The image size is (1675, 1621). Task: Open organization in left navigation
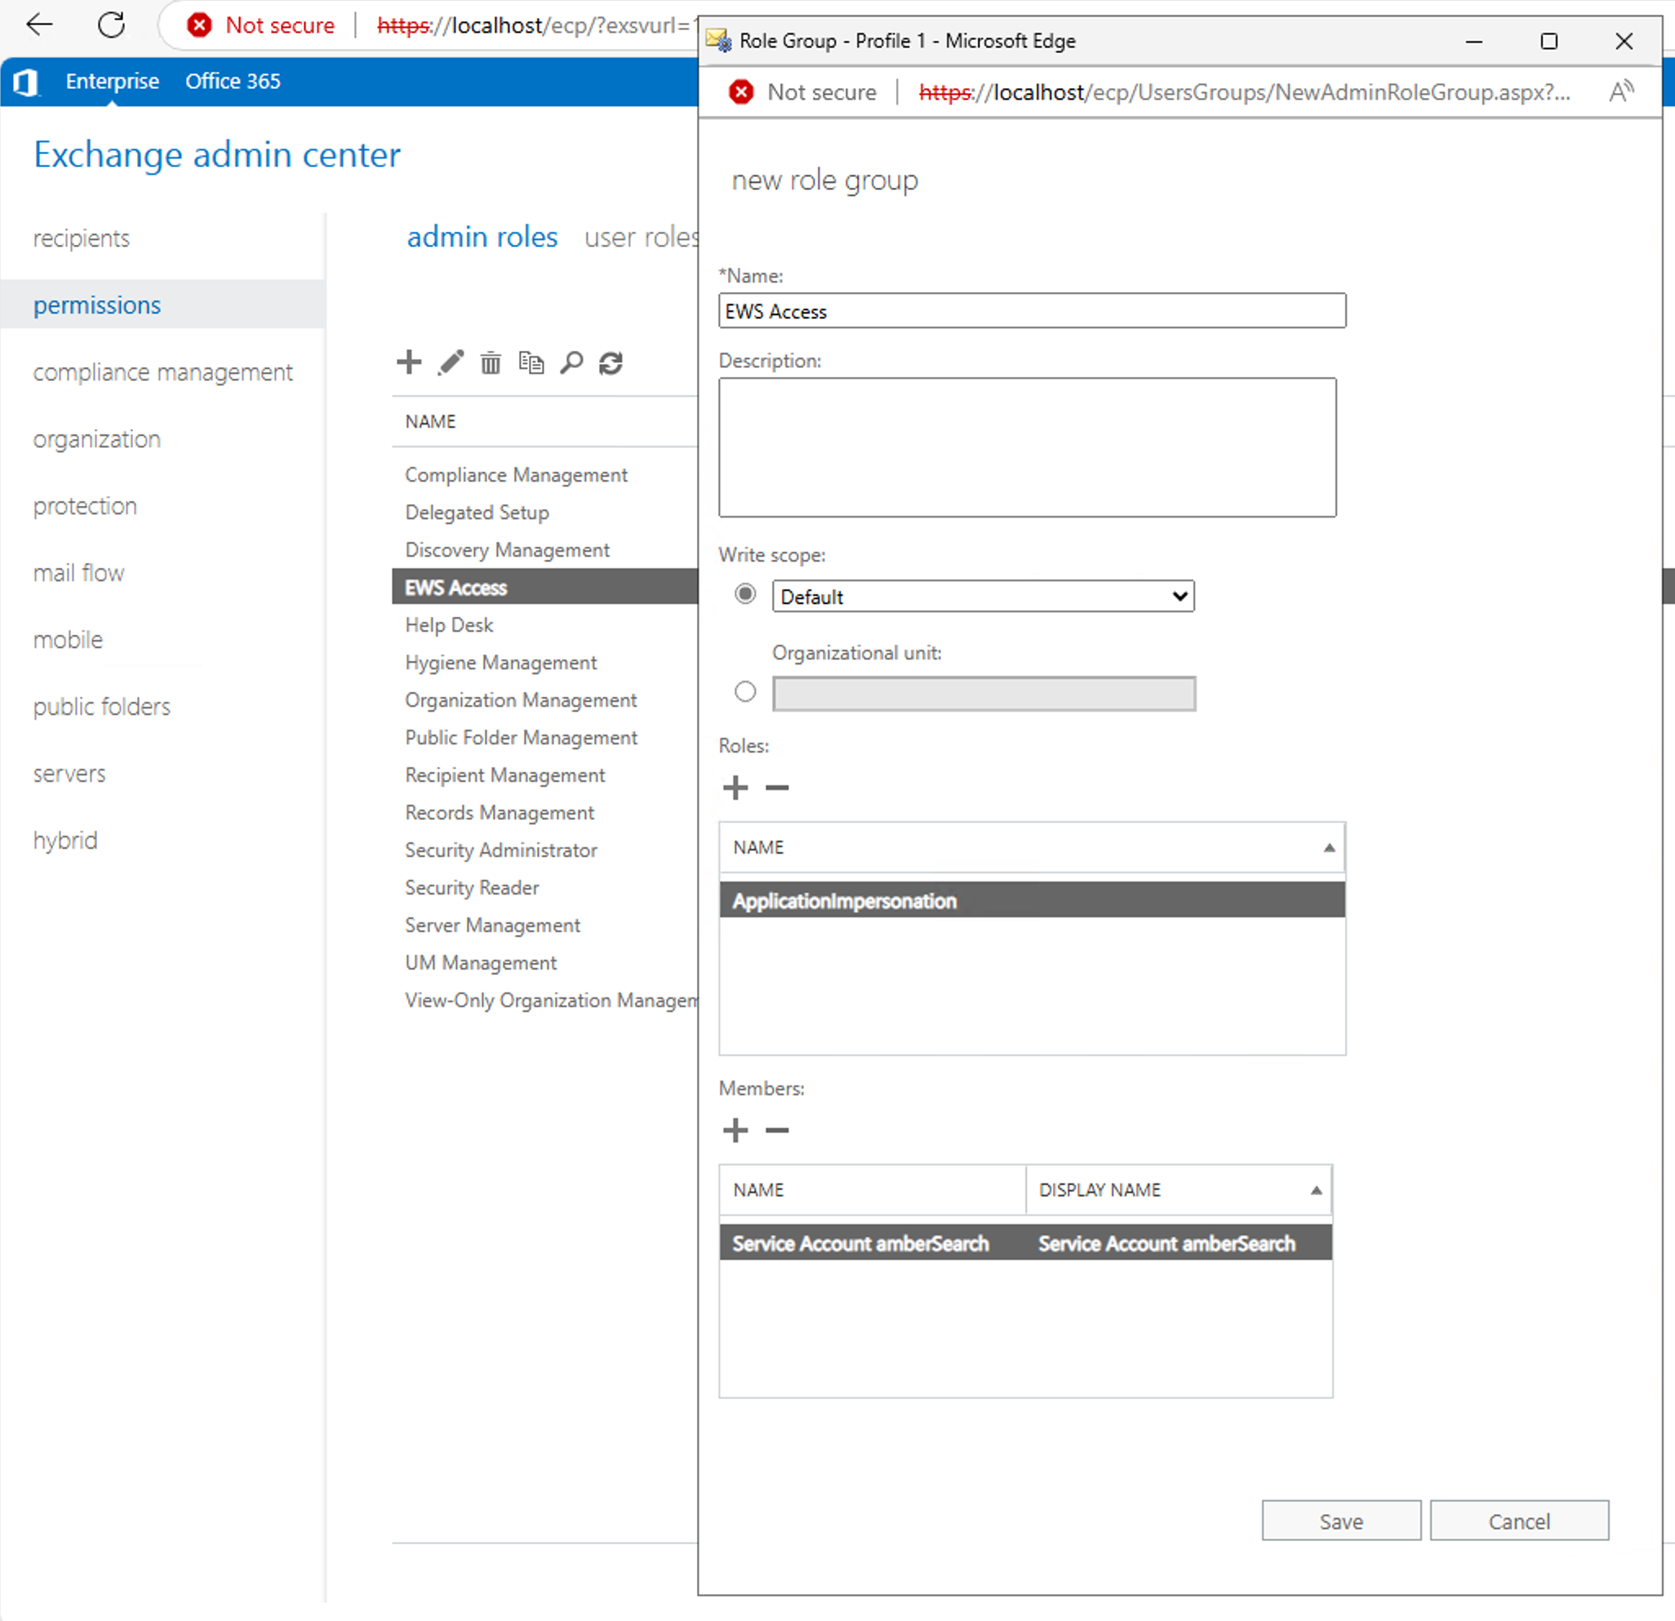[96, 438]
